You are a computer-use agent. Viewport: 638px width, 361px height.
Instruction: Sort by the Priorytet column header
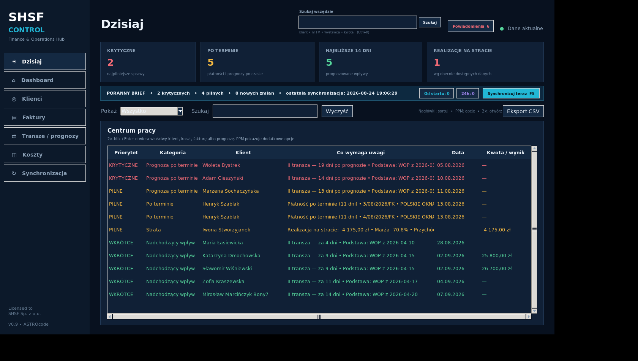pos(126,153)
